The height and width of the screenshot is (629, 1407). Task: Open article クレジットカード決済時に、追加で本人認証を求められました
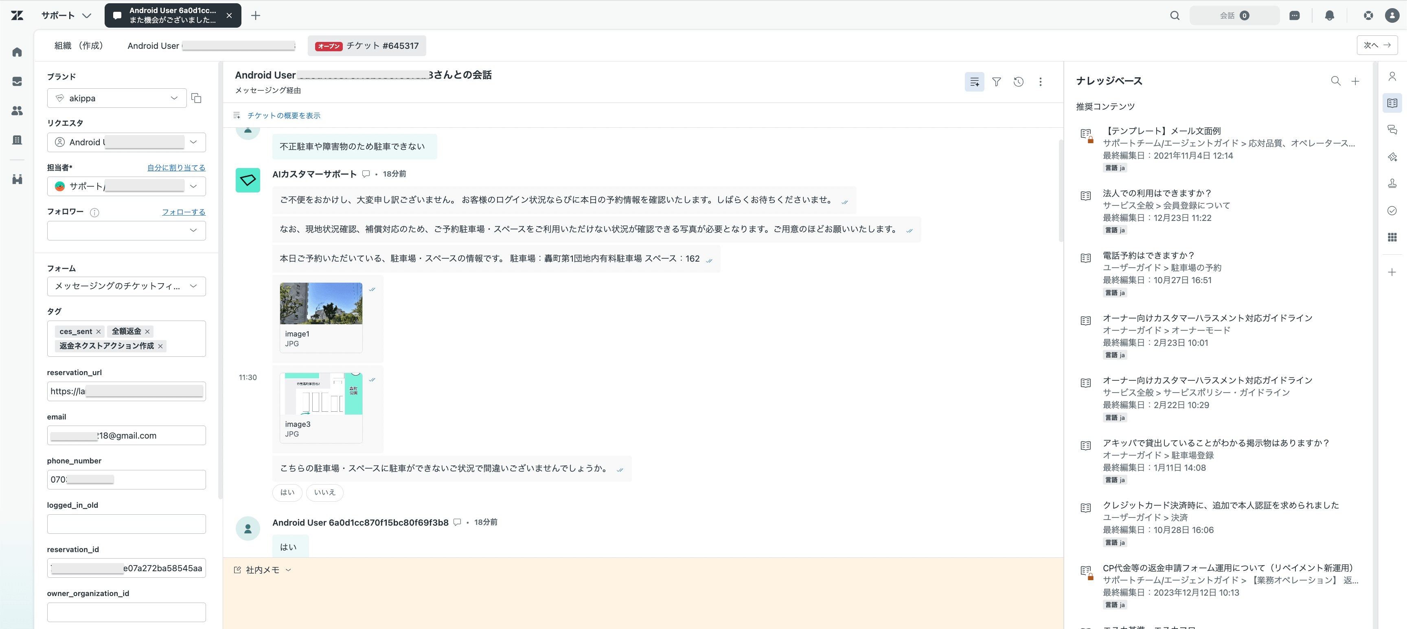(x=1221, y=506)
